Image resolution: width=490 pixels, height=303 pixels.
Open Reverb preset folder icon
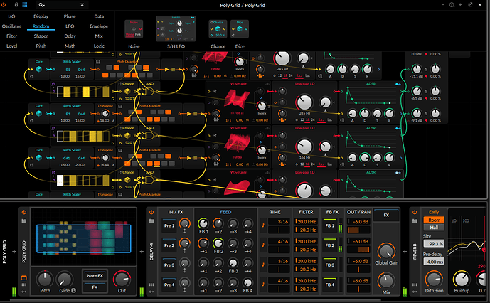415,220
